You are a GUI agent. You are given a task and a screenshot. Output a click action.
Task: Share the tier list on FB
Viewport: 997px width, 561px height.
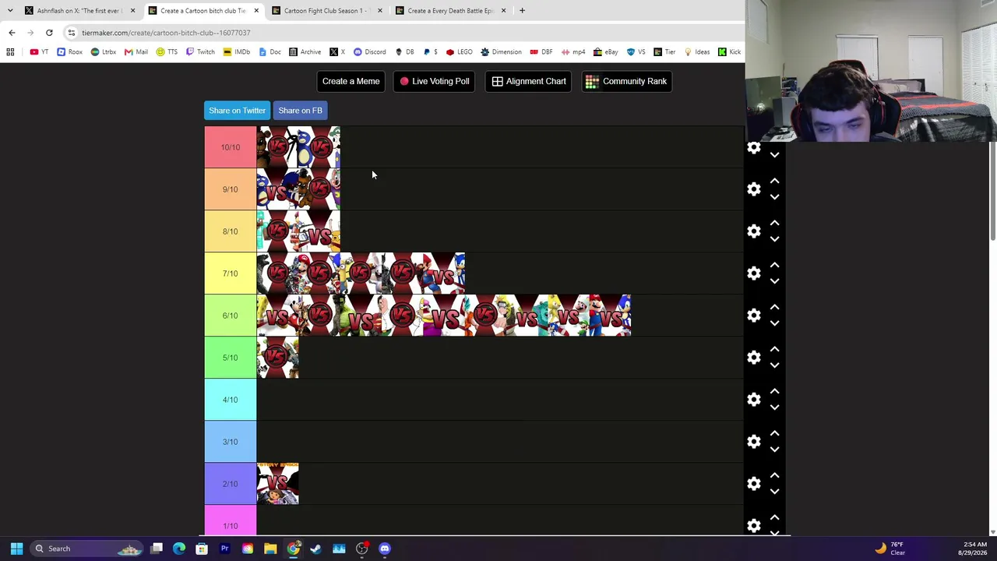[300, 111]
